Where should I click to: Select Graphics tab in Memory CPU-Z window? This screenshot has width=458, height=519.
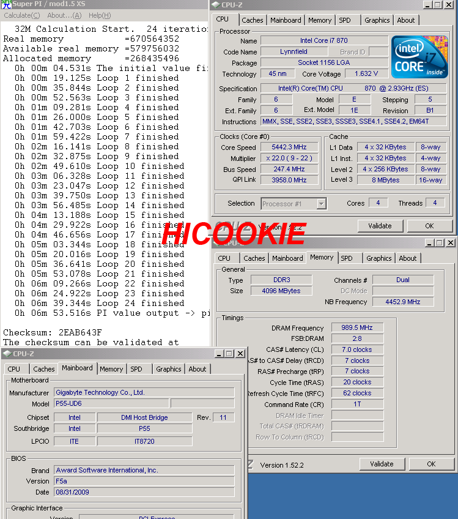(379, 258)
